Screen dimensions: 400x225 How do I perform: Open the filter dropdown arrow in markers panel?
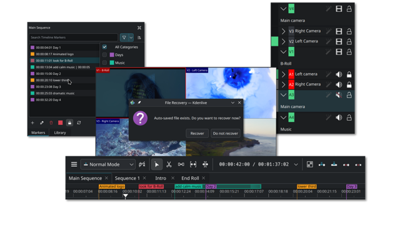pyautogui.click(x=131, y=37)
